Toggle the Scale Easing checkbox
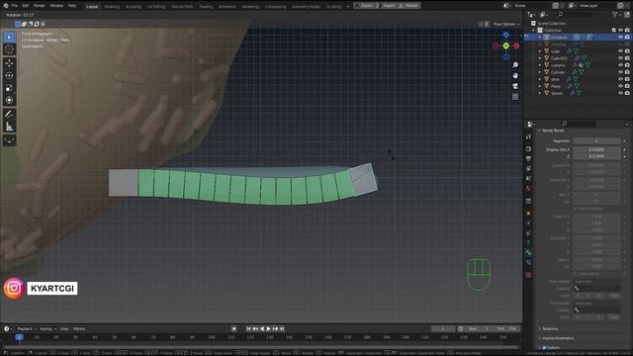Viewport: 633px width, 356px height. pos(576,274)
